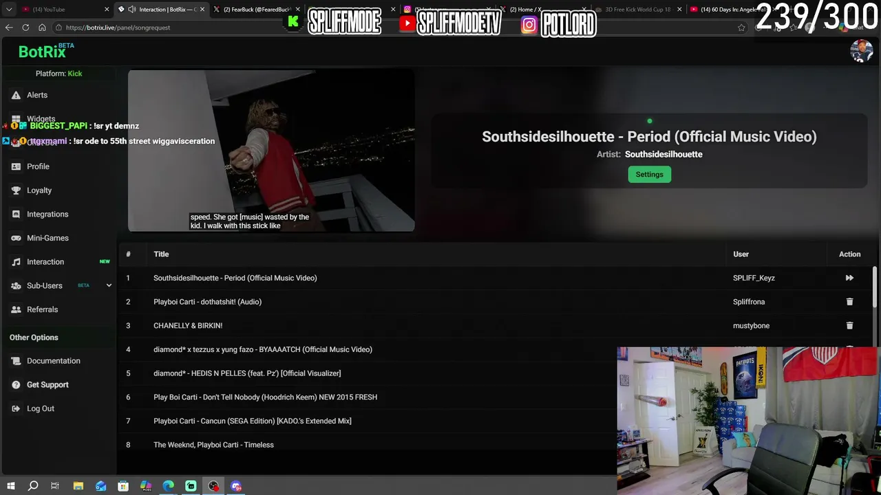Skip the currently playing Southsidesilhouette song
881x495 pixels.
(849, 278)
